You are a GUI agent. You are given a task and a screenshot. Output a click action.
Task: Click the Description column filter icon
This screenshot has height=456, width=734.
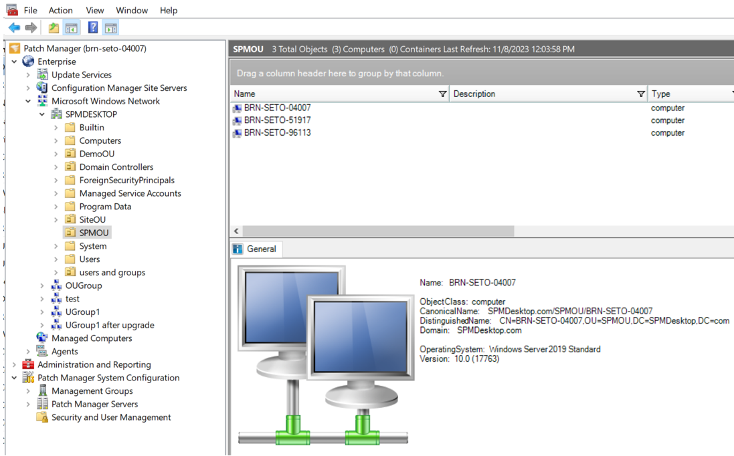(x=640, y=94)
